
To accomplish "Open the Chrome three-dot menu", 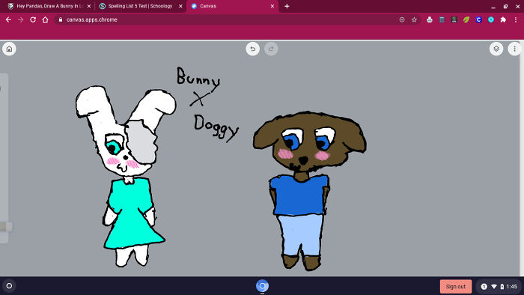I will [516, 19].
